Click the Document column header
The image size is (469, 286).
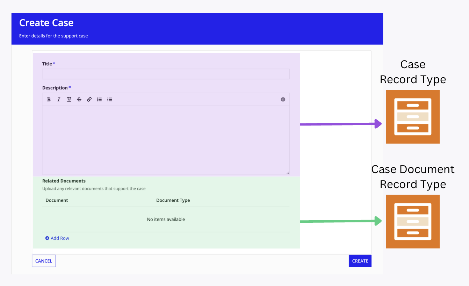click(x=57, y=200)
